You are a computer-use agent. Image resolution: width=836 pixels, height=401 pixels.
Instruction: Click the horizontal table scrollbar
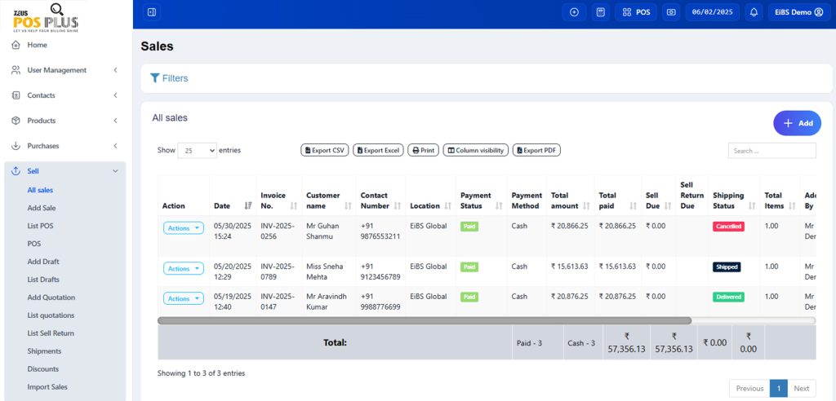pos(425,320)
